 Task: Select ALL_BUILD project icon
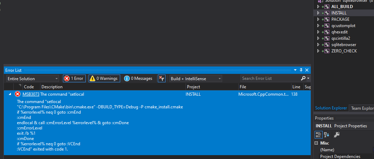(x=327, y=7)
